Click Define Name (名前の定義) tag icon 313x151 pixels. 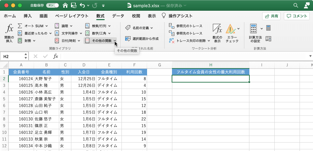(128, 28)
